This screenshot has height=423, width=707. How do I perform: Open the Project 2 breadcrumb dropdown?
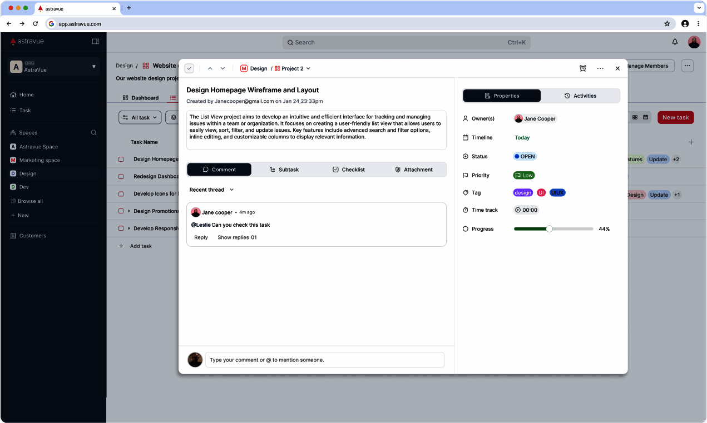point(293,68)
